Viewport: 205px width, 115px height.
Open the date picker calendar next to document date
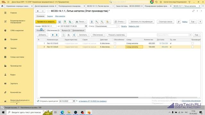86,26
